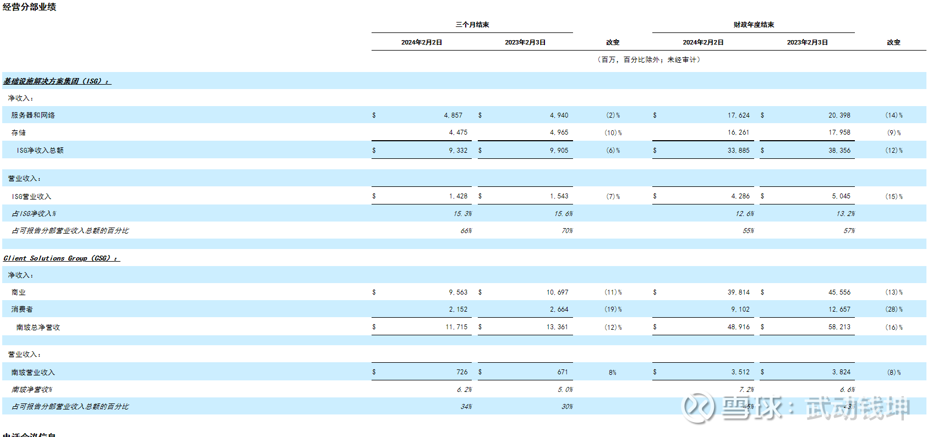Select the storage value '16,261'

click(739, 132)
